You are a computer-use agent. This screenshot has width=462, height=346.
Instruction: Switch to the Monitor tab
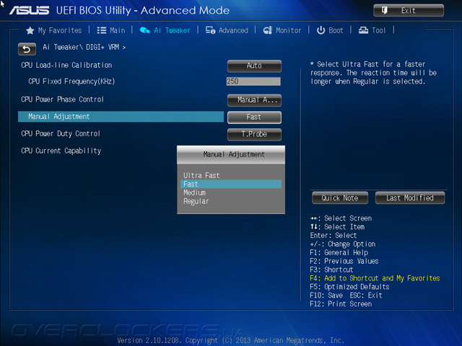[x=282, y=30]
